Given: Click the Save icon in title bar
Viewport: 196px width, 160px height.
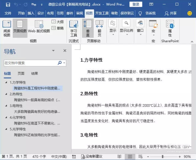Looking at the screenshot, I should (x=8, y=5).
